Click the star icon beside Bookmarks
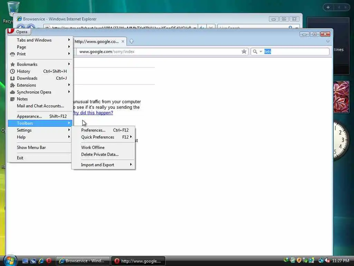354x266 pixels. pyautogui.click(x=12, y=64)
